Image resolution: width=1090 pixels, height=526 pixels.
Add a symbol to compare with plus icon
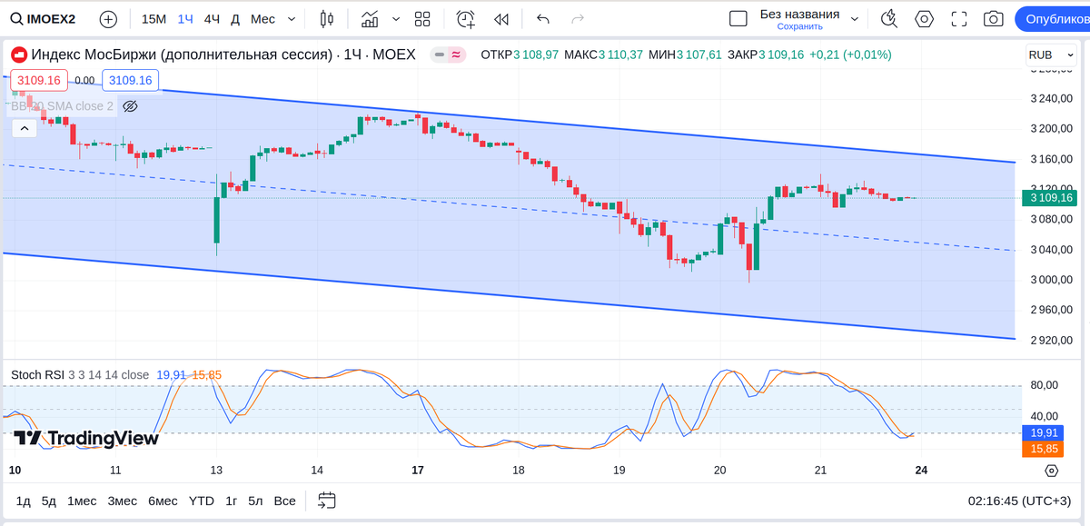[x=108, y=18]
